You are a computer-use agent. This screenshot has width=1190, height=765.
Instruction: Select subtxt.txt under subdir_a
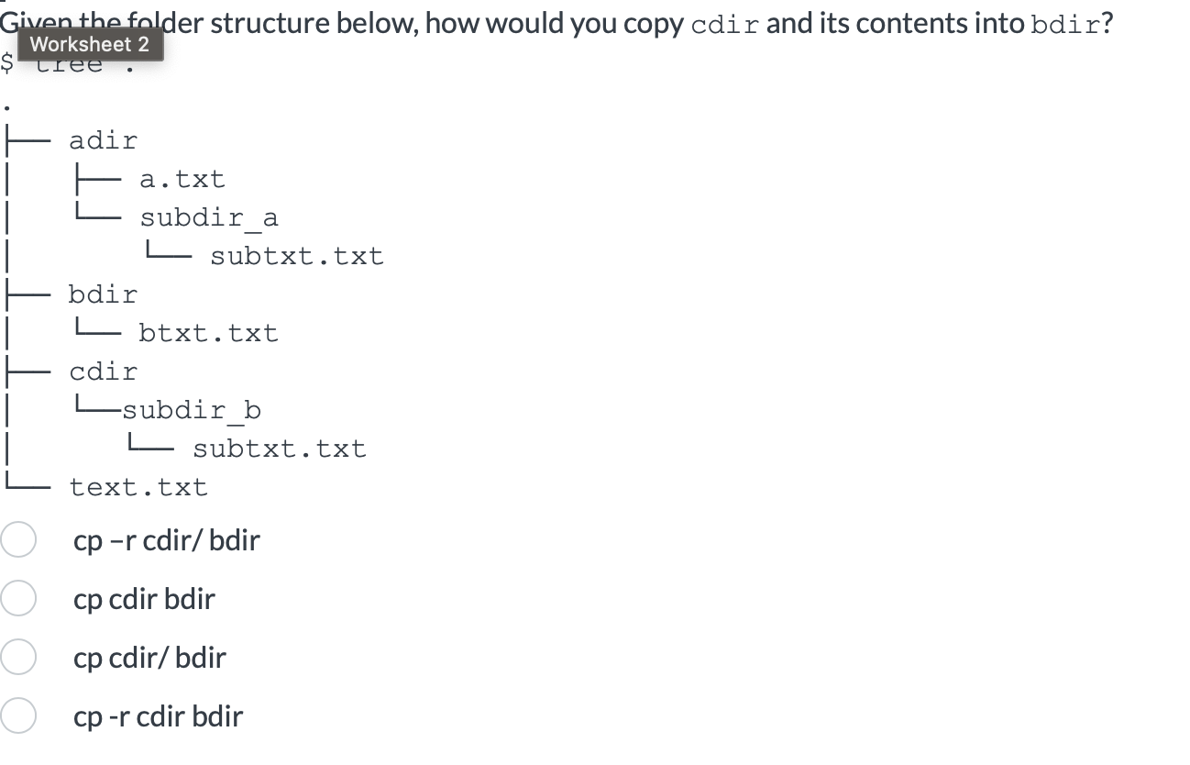pos(294,255)
